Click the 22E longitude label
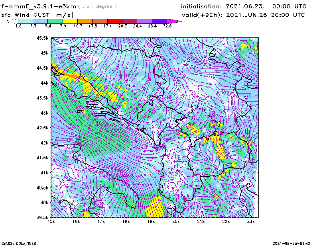The width and height of the screenshot is (319, 246). click(x=226, y=221)
